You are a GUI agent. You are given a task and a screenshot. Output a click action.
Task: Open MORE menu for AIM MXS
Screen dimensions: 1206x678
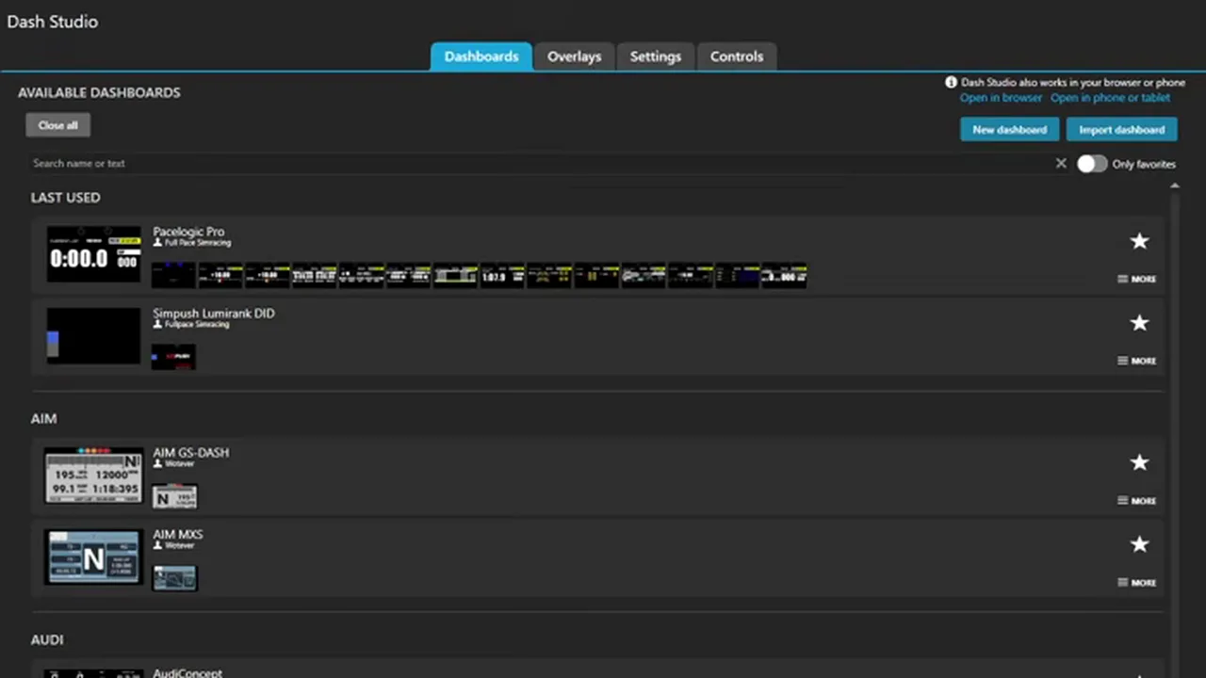click(x=1137, y=582)
